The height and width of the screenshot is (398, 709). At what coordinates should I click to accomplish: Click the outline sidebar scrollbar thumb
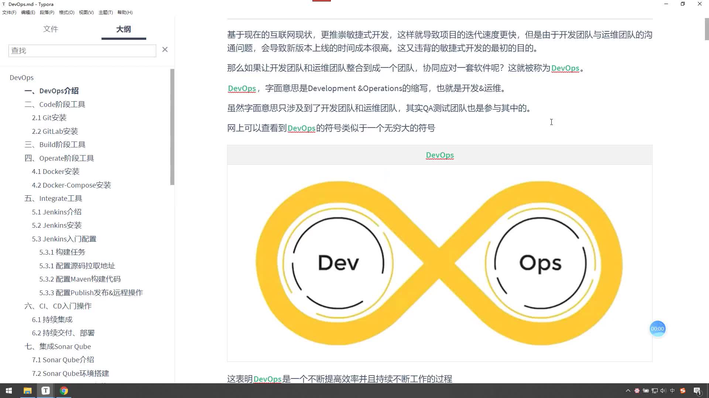pyautogui.click(x=172, y=127)
